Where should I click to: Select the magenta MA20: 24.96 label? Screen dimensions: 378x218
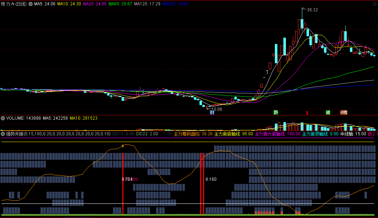[95, 4]
